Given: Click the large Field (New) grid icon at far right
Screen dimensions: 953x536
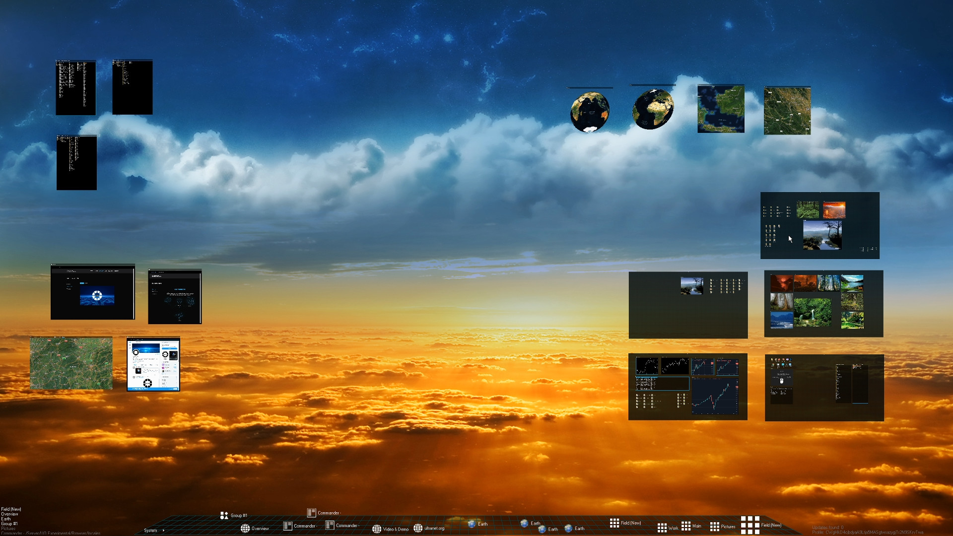Looking at the screenshot, I should click(750, 524).
